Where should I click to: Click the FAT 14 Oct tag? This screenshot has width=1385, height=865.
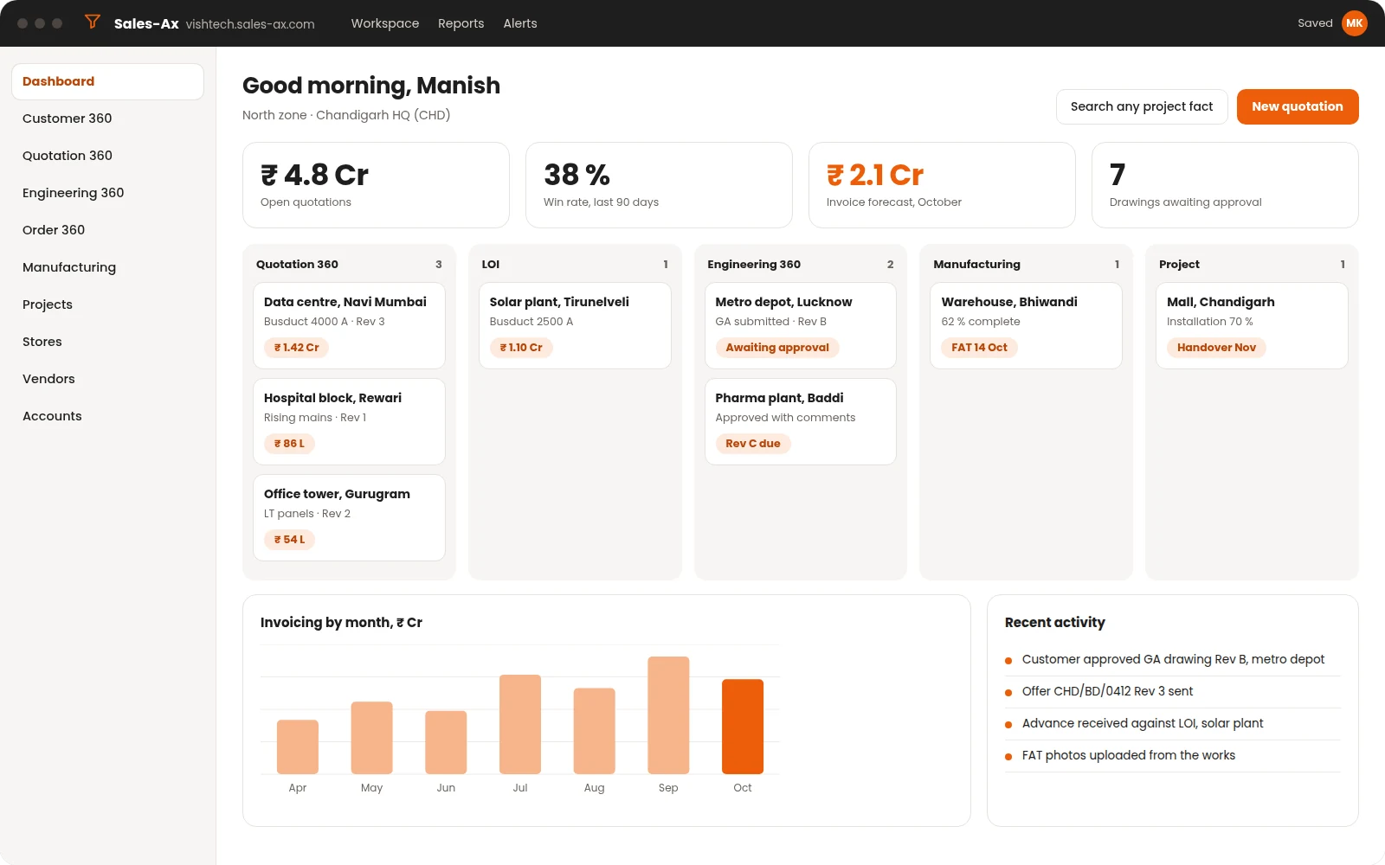pos(979,348)
